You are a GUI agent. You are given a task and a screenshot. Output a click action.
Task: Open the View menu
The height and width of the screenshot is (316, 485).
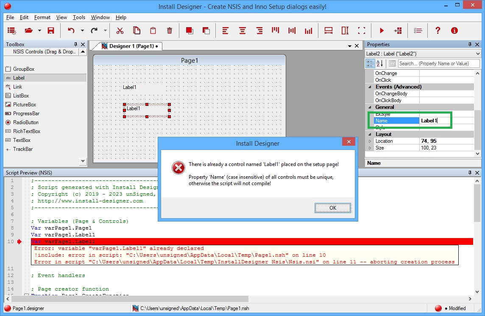pyautogui.click(x=61, y=17)
